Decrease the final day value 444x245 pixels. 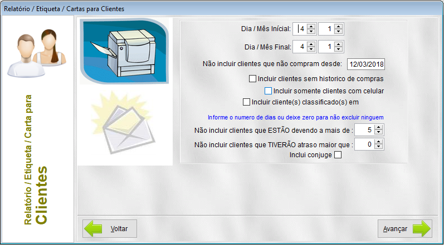[x=311, y=49]
